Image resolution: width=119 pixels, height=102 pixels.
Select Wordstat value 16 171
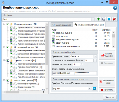pos(107,36)
